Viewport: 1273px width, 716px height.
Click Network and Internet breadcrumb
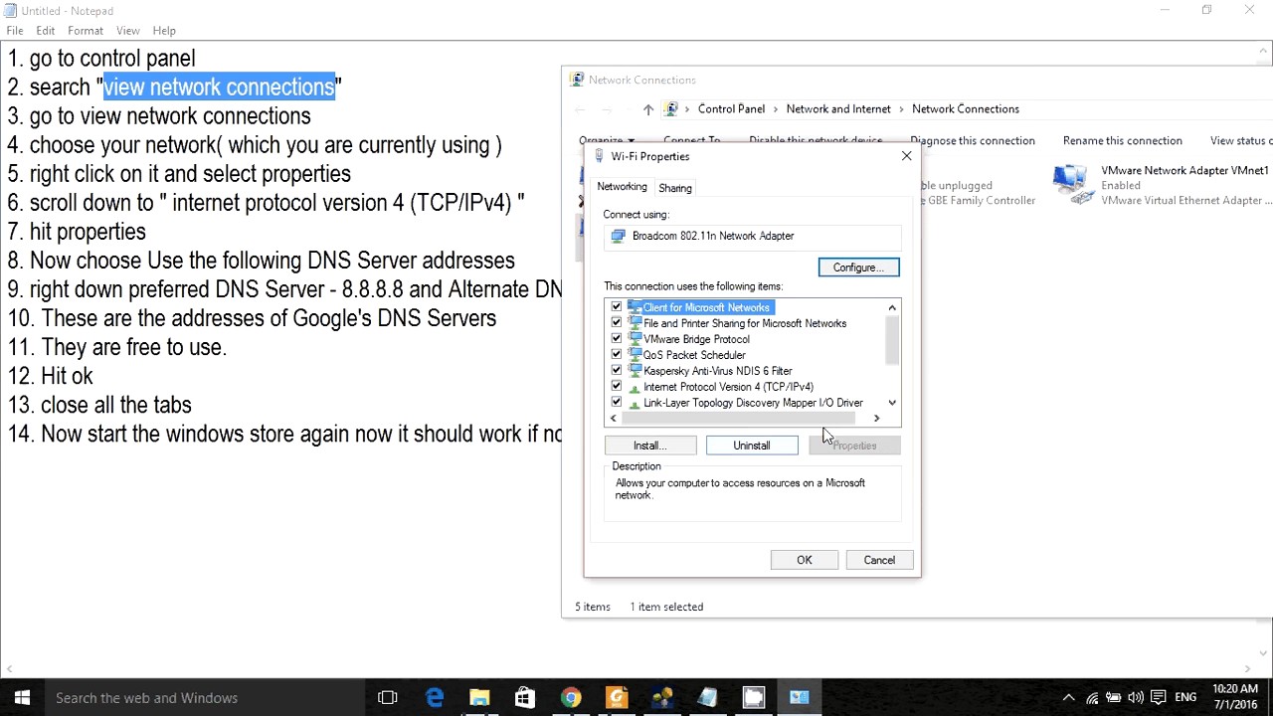click(838, 109)
